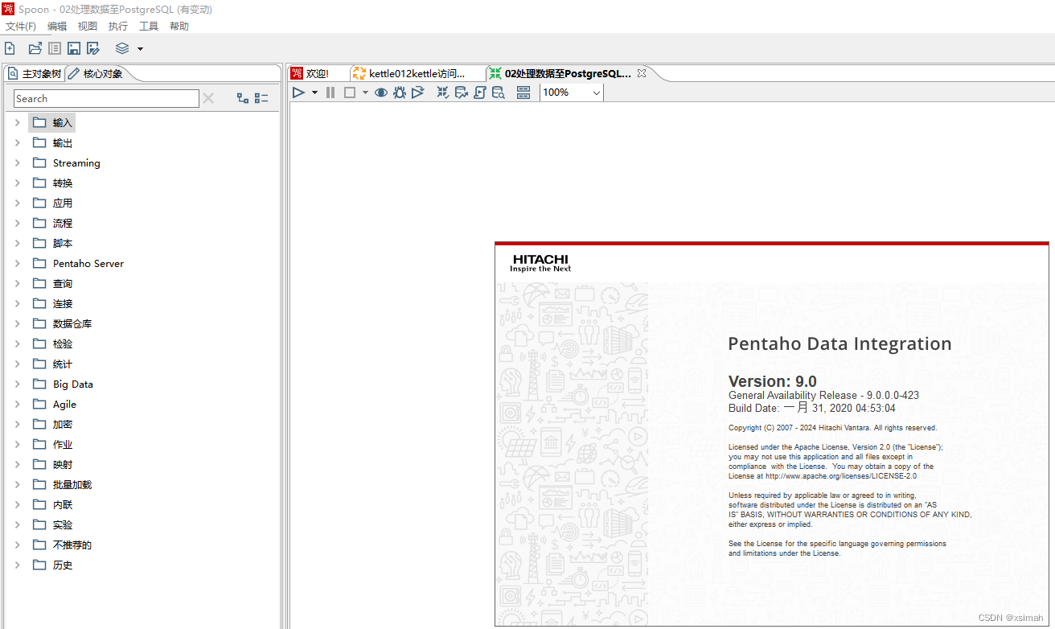Create a new file with the new icon

click(10, 48)
